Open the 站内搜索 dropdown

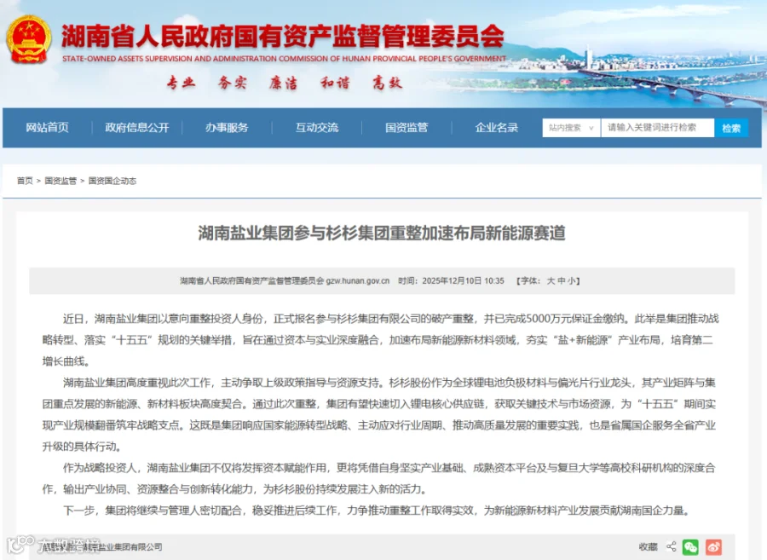click(x=571, y=128)
